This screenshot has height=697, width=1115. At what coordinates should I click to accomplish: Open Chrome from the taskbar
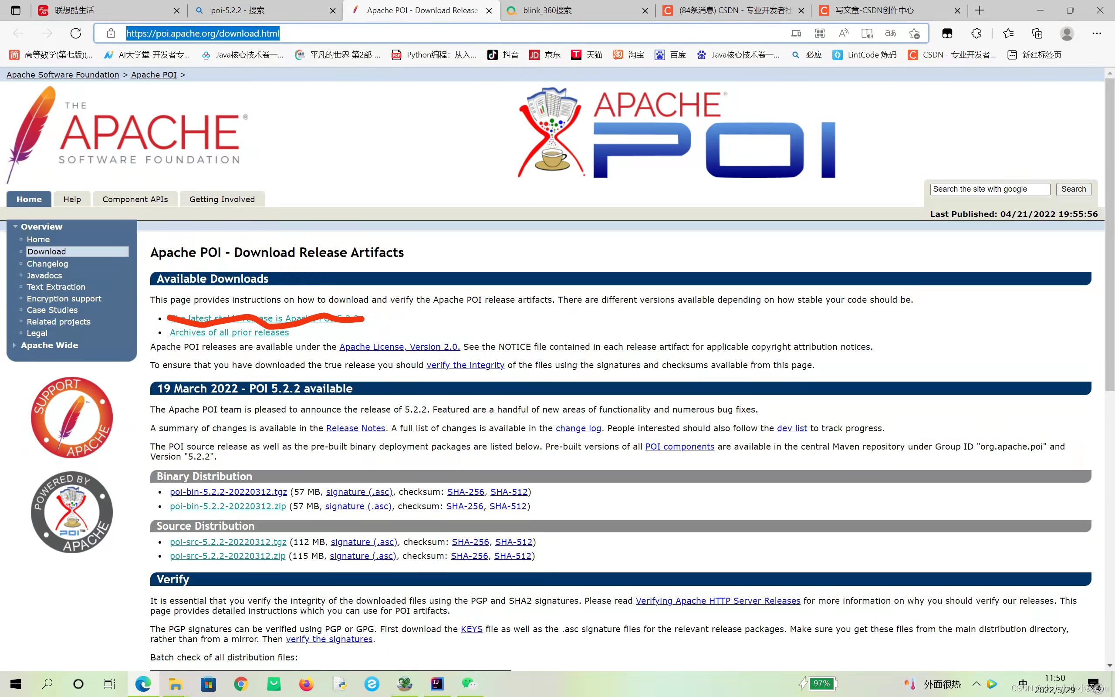tap(241, 683)
